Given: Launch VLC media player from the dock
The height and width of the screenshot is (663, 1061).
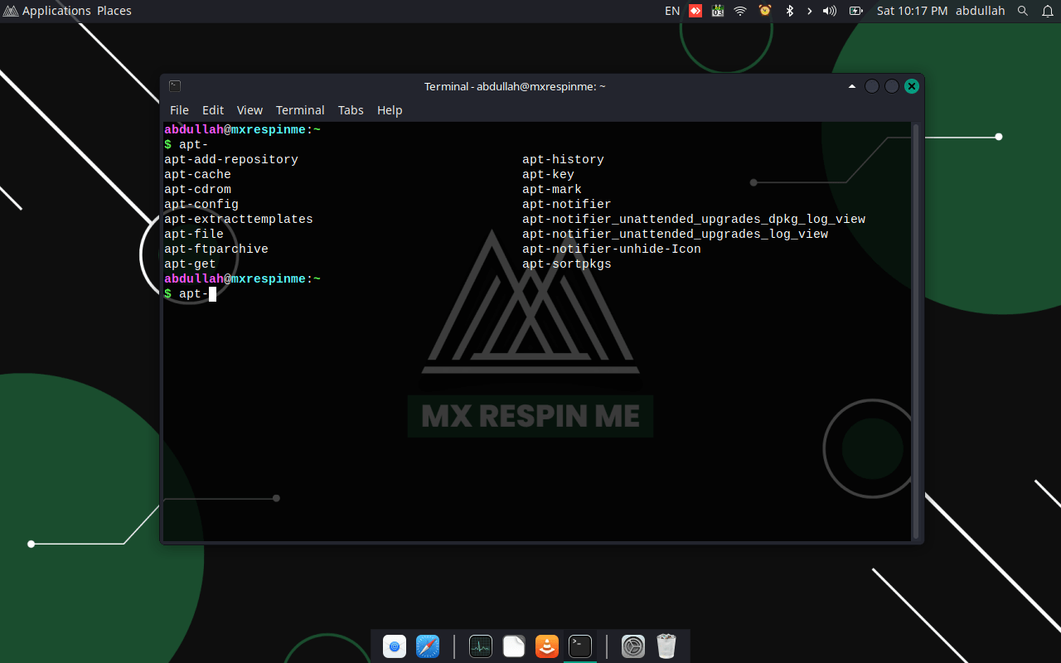Looking at the screenshot, I should coord(547,646).
